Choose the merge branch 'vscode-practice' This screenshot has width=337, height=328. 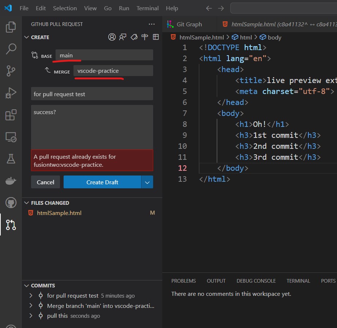point(113,71)
